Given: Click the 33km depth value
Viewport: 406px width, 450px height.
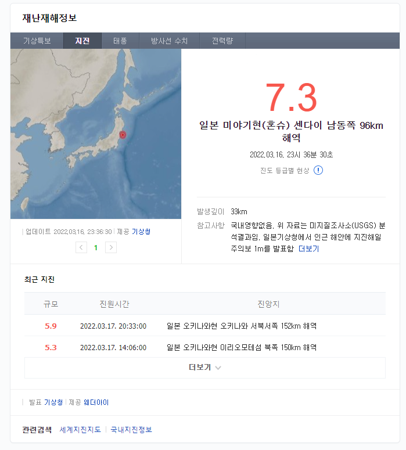Looking at the screenshot, I should point(239,212).
